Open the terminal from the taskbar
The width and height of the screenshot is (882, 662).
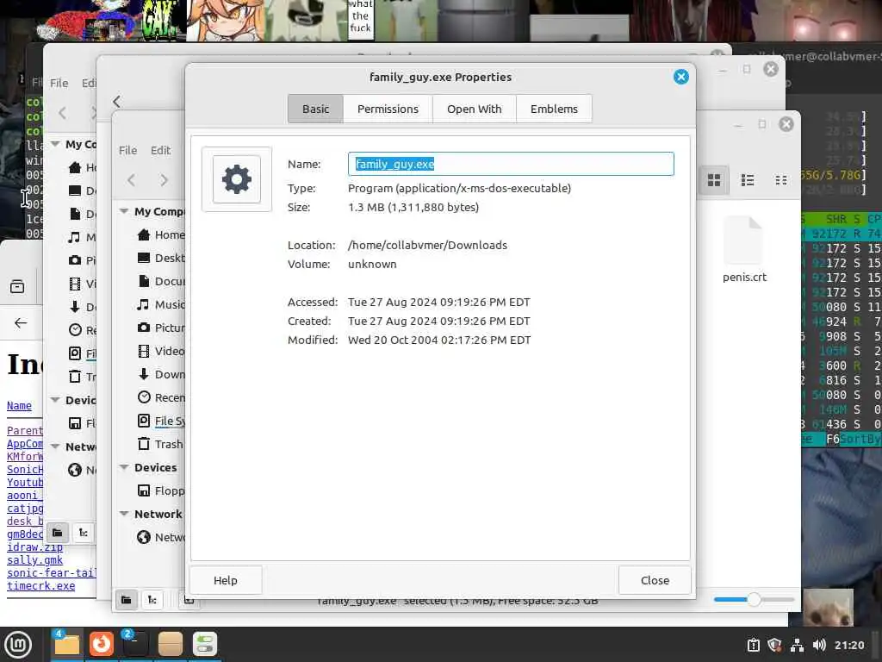(x=135, y=645)
